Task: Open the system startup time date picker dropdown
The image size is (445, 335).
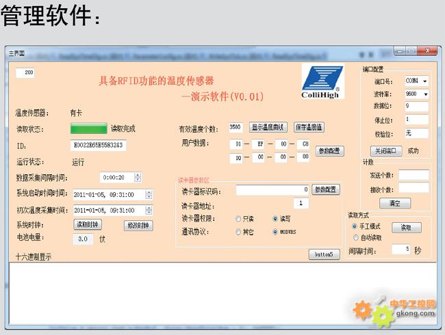Action: [149, 194]
